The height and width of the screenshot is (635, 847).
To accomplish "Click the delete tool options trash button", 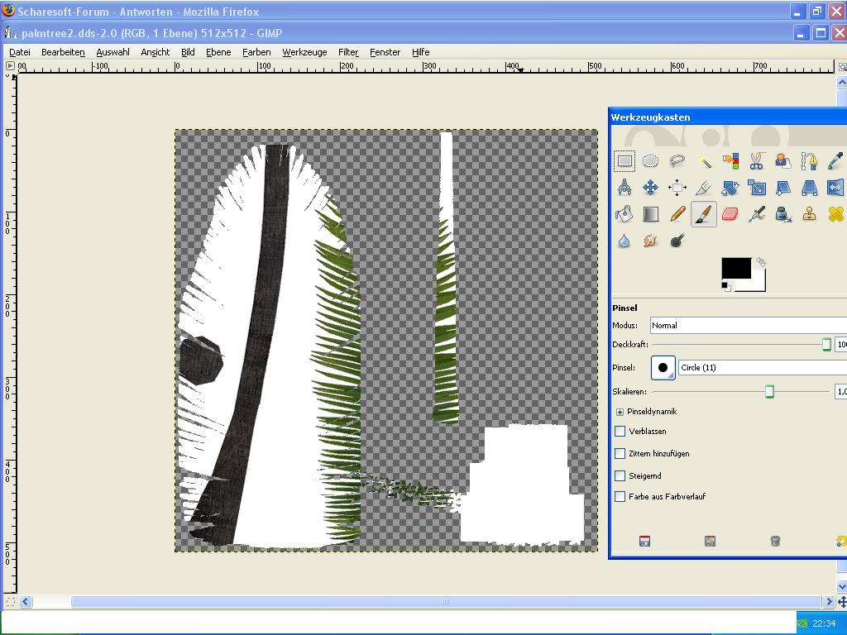I will point(775,541).
